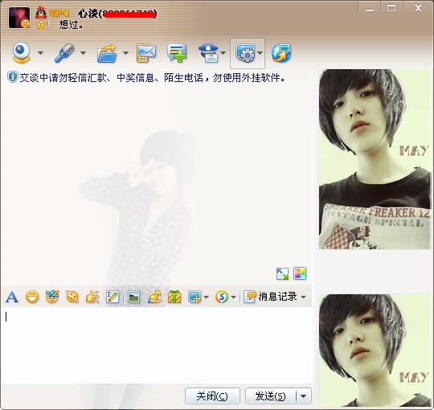Image resolution: width=434 pixels, height=410 pixels.
Task: Expand the report options dropdown arrow
Action: (x=223, y=53)
